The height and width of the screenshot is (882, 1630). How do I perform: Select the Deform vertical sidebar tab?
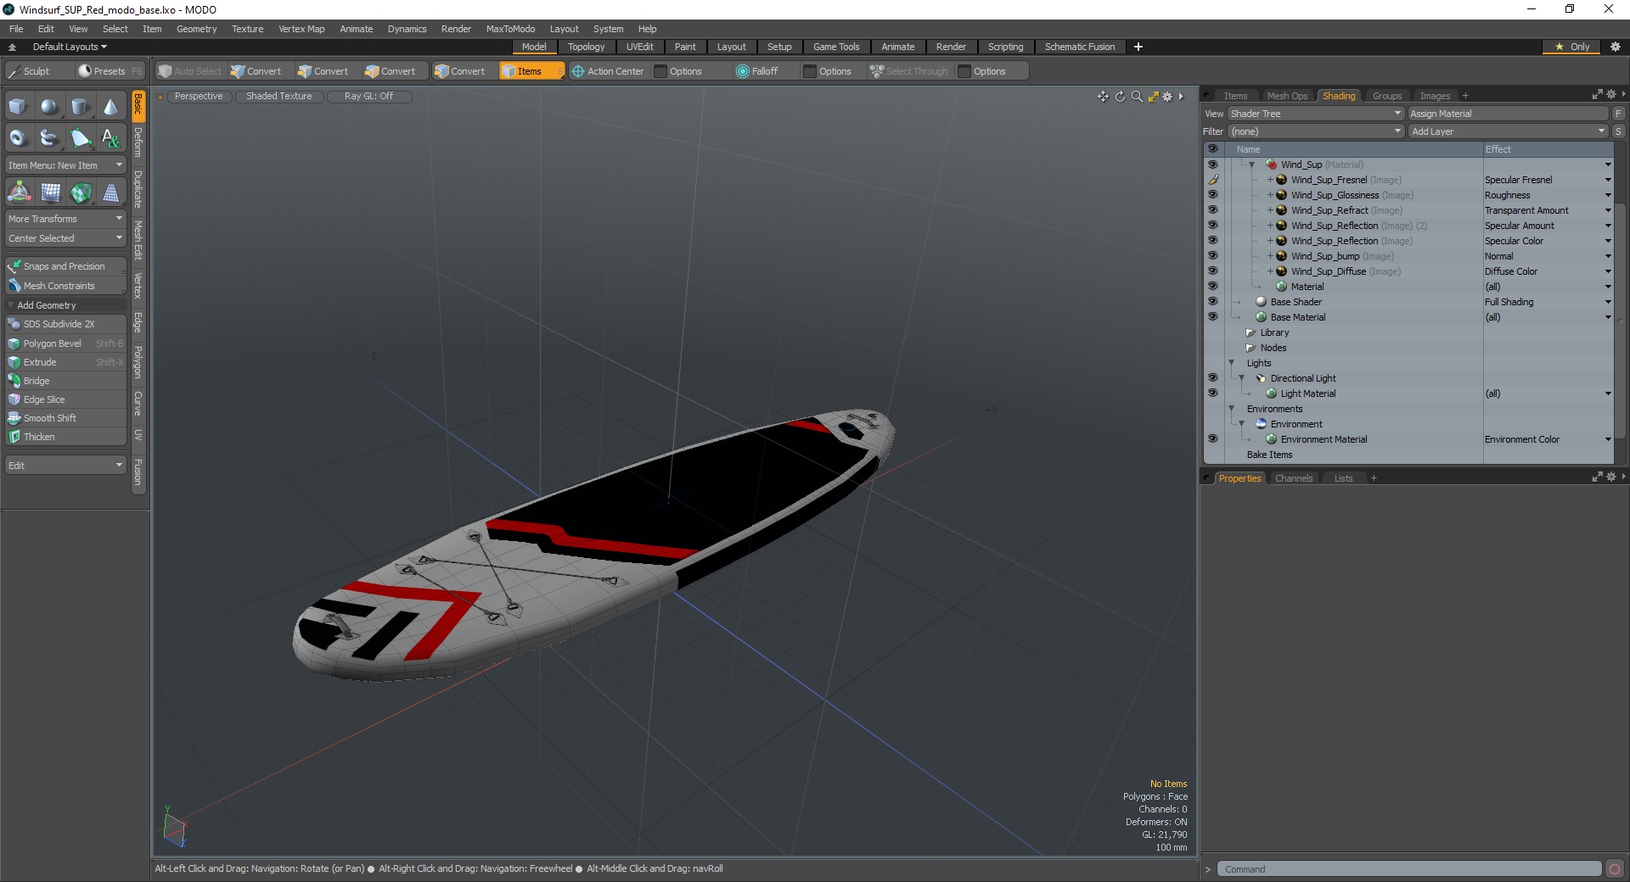tap(138, 142)
